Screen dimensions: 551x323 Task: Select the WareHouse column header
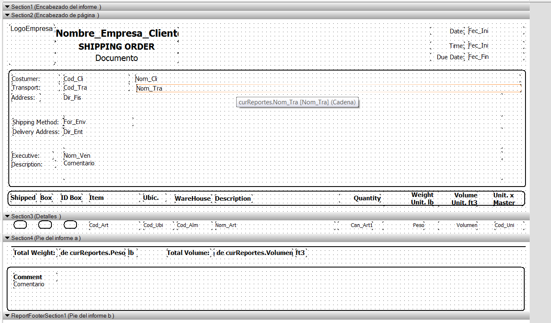(193, 199)
